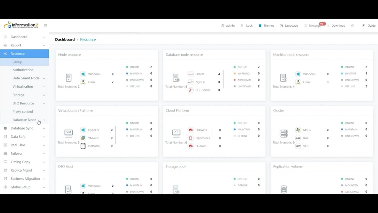Expand the Failover menu chevron

coord(44,154)
